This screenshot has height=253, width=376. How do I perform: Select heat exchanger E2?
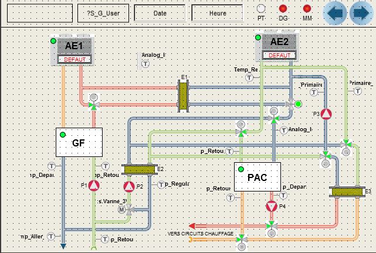click(x=137, y=169)
